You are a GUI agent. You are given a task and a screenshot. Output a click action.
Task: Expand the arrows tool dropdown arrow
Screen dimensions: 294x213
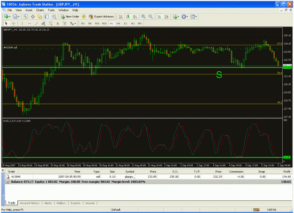(x=75, y=24)
